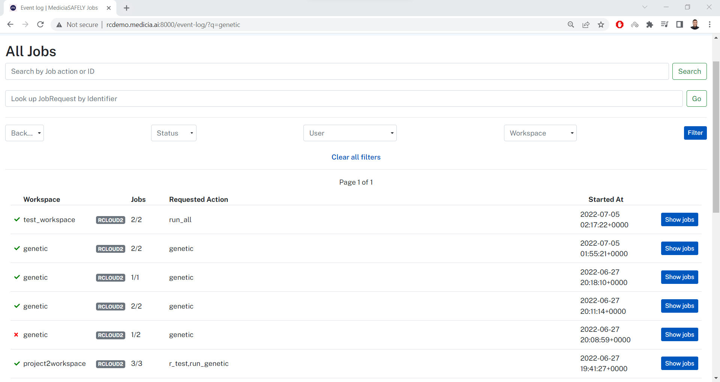
Task: Show jobs for genetic started 20:18:10
Action: 679,277
